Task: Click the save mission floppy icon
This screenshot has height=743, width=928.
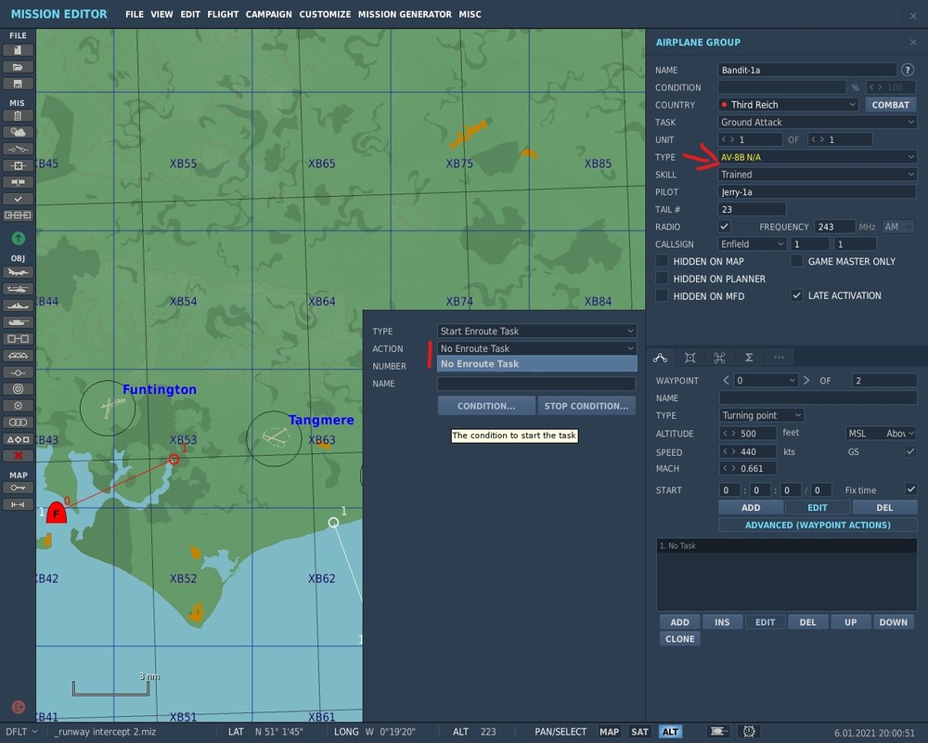Action: click(18, 84)
